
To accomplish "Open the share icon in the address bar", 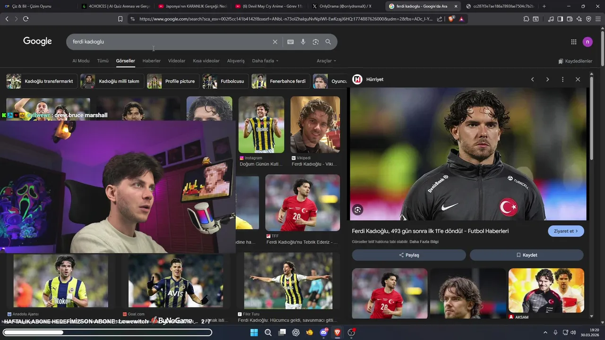I will (440, 19).
